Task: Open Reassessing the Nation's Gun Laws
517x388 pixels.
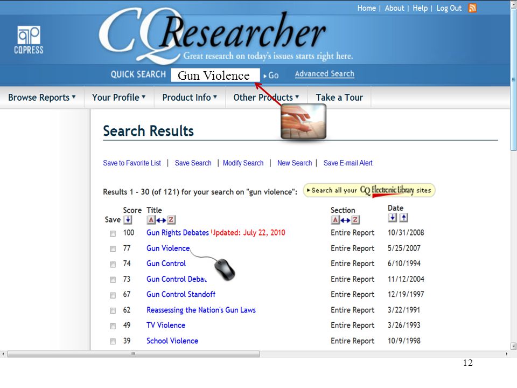Action: click(x=201, y=310)
